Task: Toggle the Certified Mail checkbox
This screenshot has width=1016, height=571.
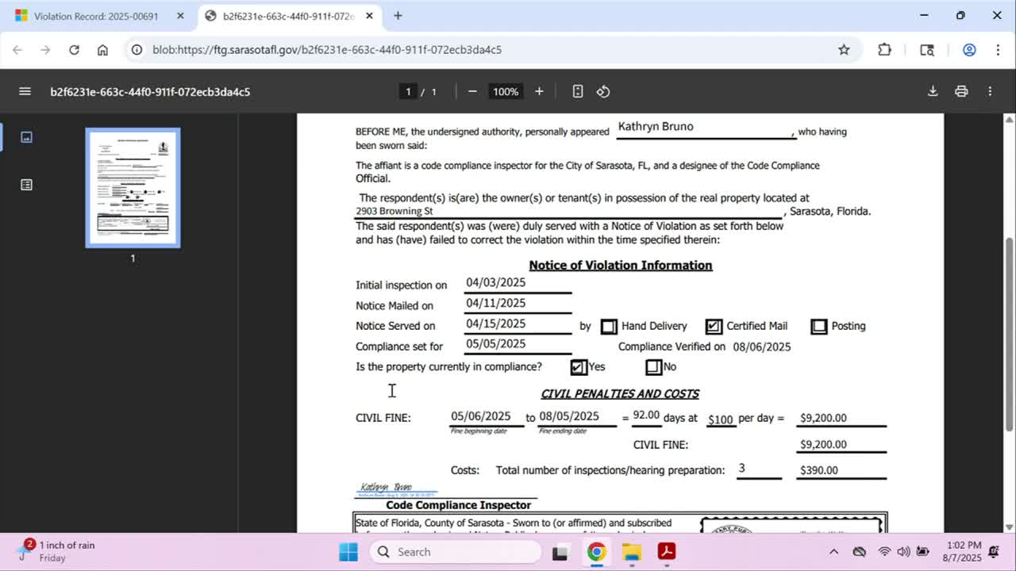Action: (x=714, y=327)
